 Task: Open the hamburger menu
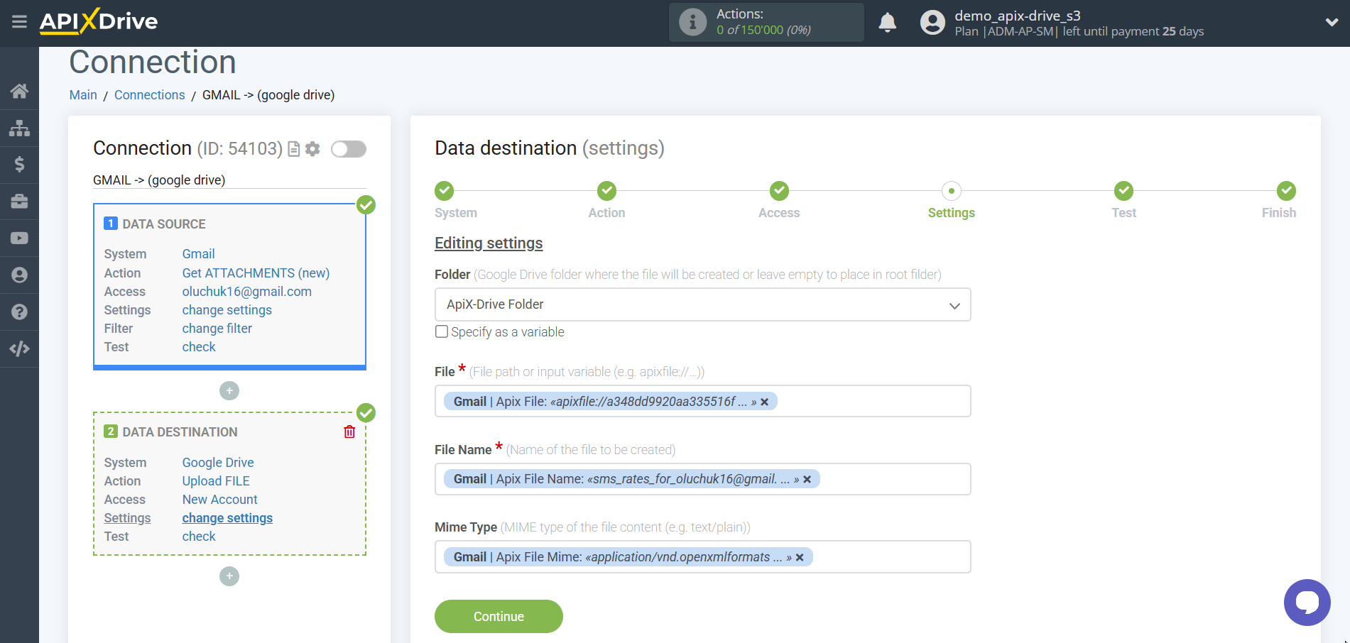click(x=19, y=21)
